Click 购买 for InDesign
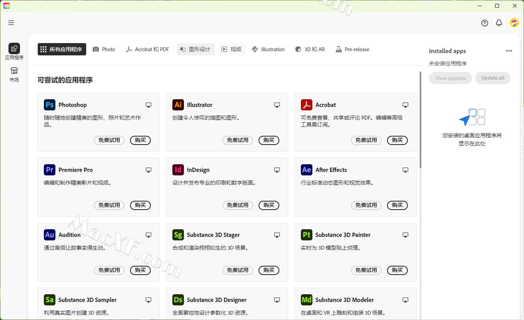 point(269,205)
